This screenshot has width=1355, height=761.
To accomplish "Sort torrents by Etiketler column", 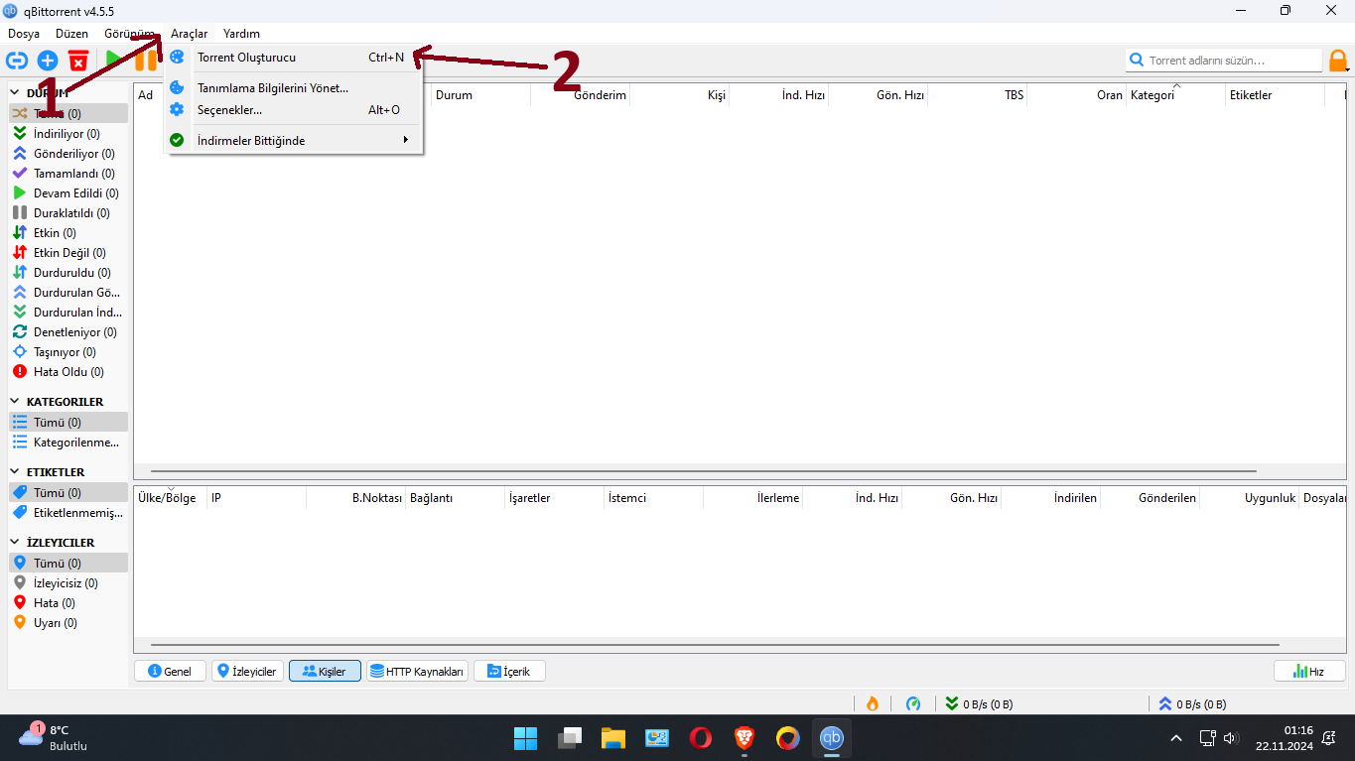I will click(1275, 95).
